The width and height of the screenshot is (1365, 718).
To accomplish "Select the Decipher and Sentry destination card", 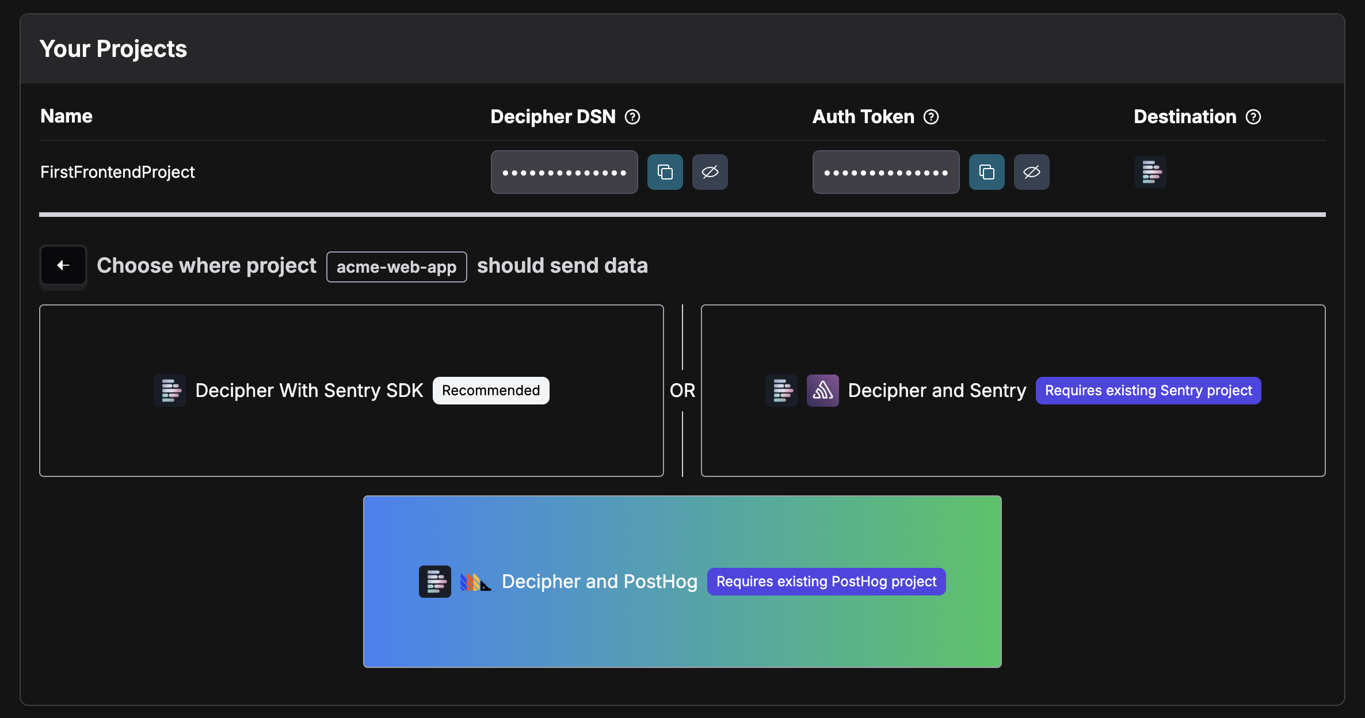I will click(x=937, y=391).
